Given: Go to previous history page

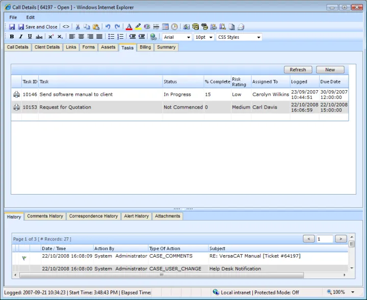Looking at the screenshot, I should 309,239.
